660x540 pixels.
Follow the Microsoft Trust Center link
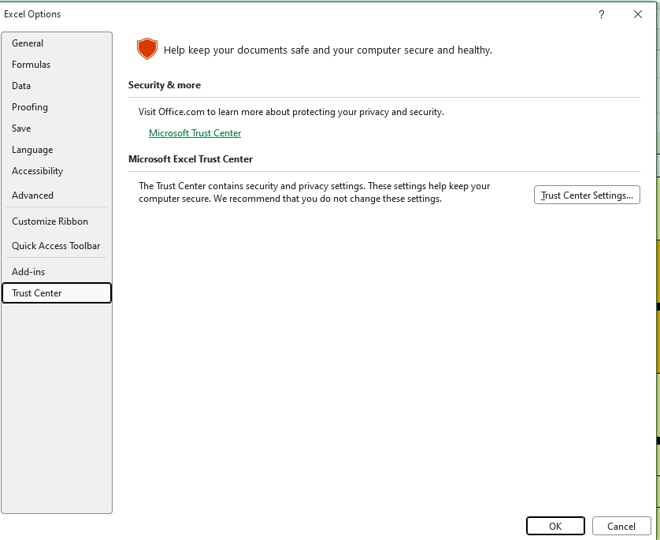[195, 133]
